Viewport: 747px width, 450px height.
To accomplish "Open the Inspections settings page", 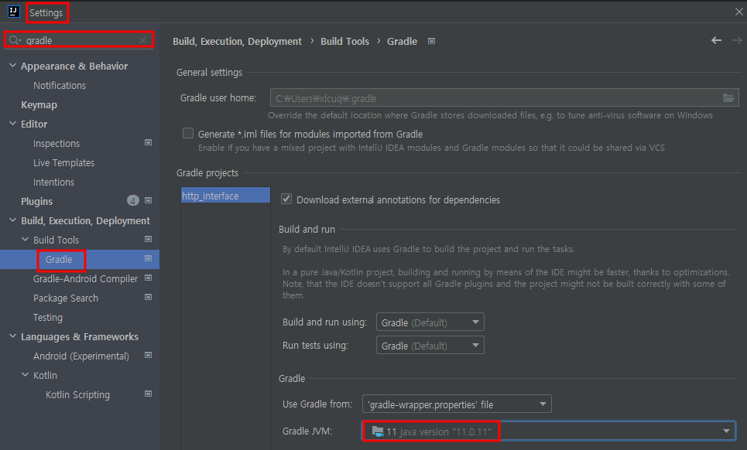I will coord(57,143).
